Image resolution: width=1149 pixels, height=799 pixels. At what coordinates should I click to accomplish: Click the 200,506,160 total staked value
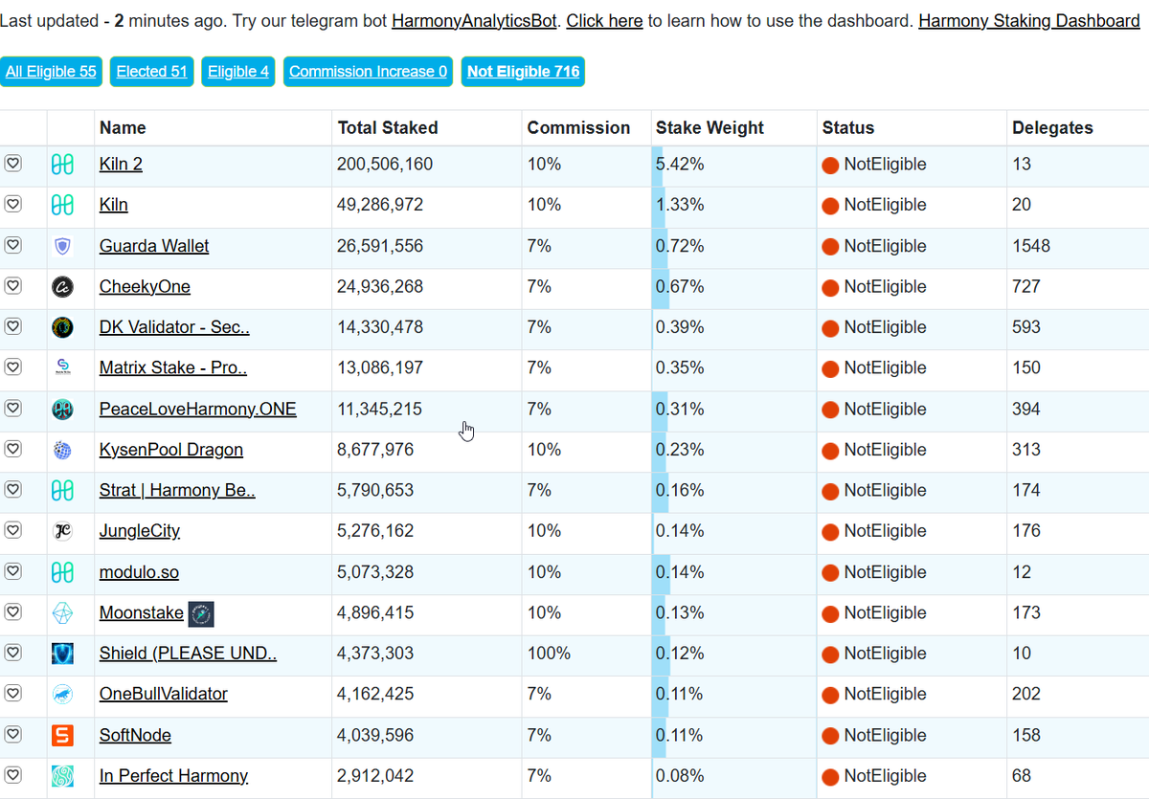[385, 164]
